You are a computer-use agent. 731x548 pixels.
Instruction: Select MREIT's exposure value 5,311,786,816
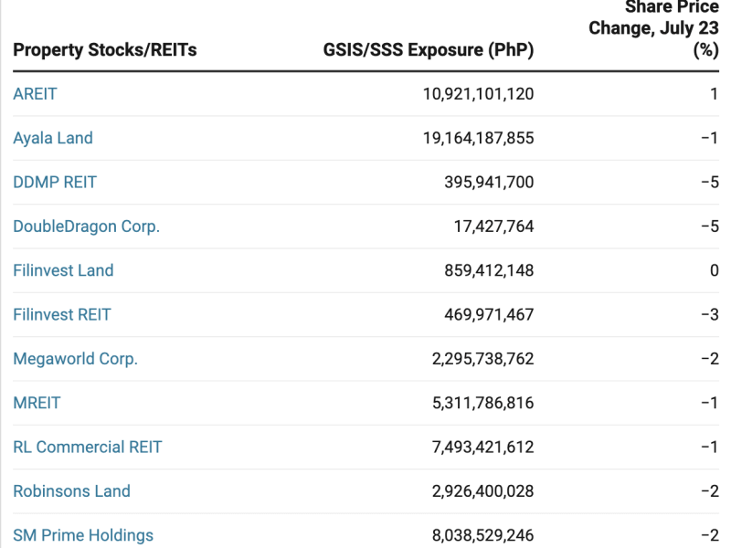(x=480, y=403)
